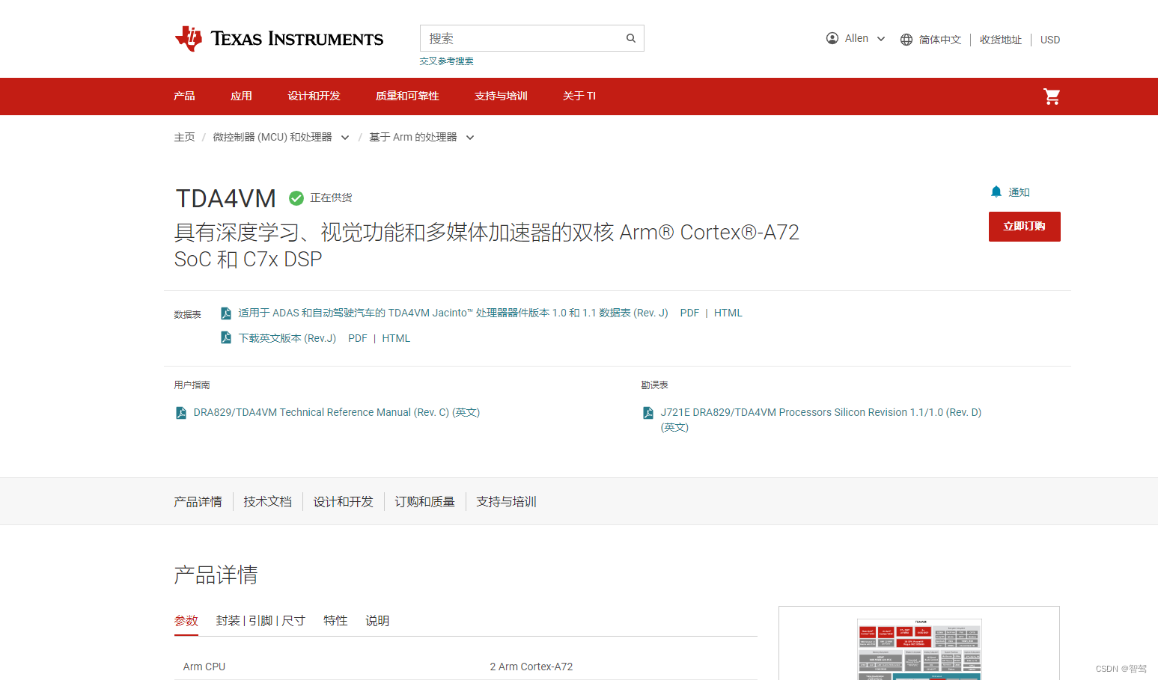Click PDF icon beside Technical Reference Manual

pos(181,413)
